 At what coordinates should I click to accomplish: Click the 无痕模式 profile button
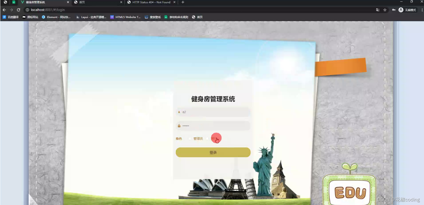407,10
